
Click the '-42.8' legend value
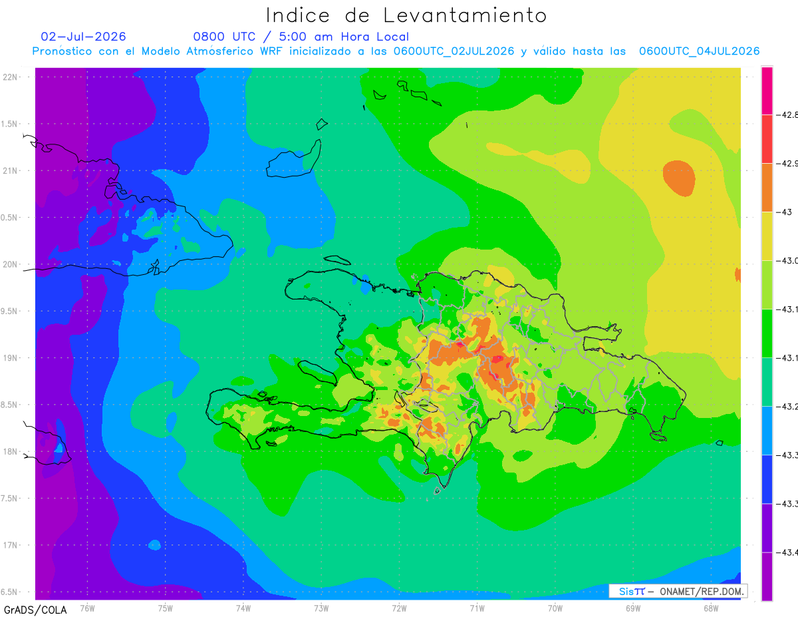pyautogui.click(x=788, y=115)
